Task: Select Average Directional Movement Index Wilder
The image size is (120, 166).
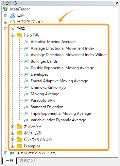Action: click(x=69, y=55)
